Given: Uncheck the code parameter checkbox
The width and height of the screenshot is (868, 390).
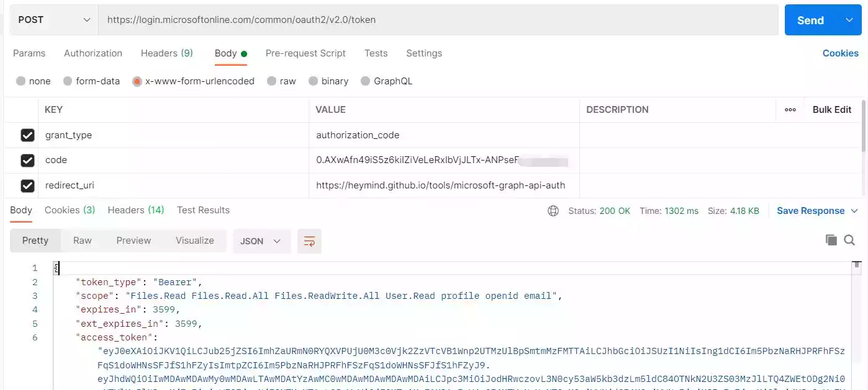Looking at the screenshot, I should click(27, 161).
